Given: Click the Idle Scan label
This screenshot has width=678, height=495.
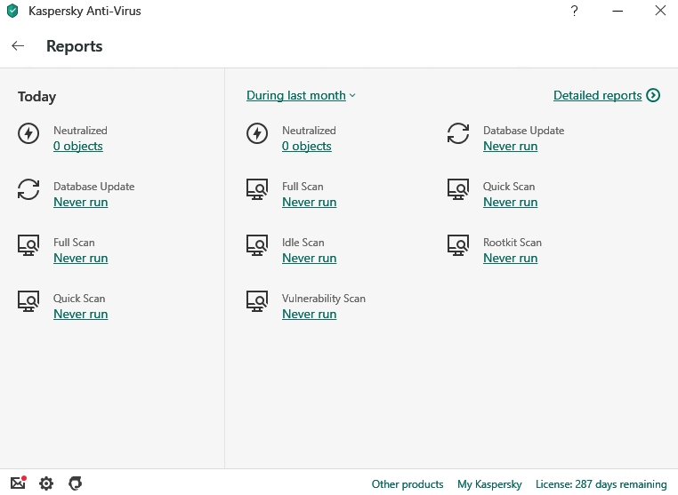Looking at the screenshot, I should coord(303,243).
